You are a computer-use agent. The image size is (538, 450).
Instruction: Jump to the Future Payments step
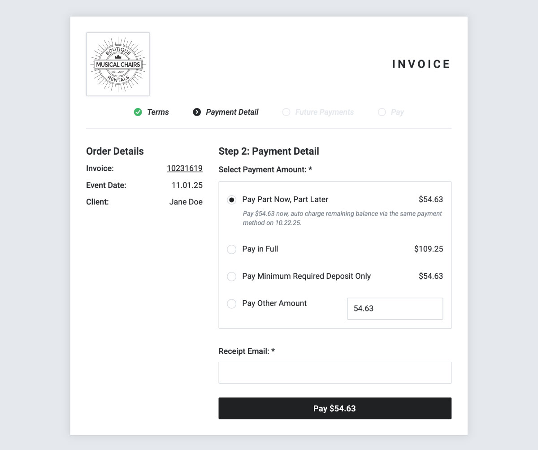[324, 112]
